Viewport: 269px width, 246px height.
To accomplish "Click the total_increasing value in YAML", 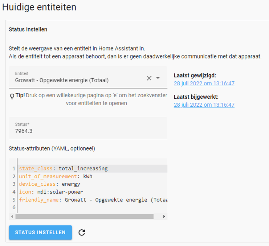I will click(83, 169).
